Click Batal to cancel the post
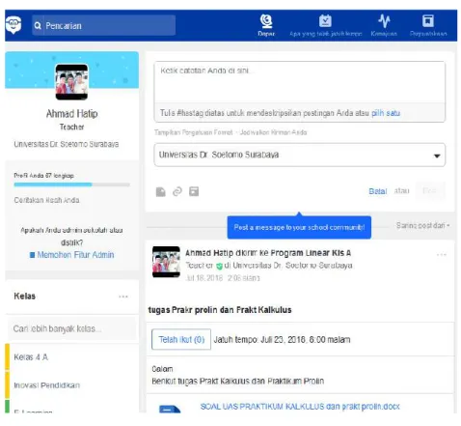 click(378, 191)
